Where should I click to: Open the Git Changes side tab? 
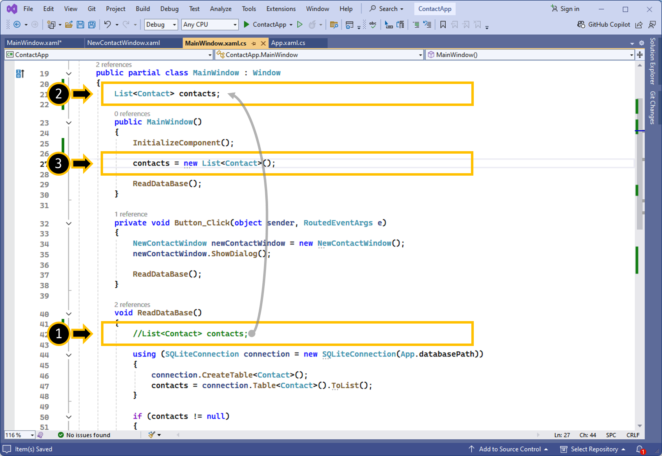pyautogui.click(x=652, y=108)
